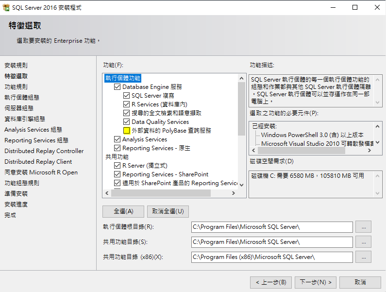Click the 執行個體根目錄(R) path field
Viewport: 386px width, 292px height.
tap(272, 227)
